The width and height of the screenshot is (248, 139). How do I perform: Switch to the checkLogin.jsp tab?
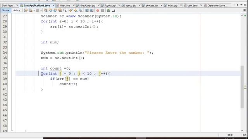(x=88, y=5)
